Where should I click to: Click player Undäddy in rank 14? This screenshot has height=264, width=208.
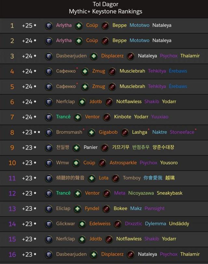pos(179,224)
